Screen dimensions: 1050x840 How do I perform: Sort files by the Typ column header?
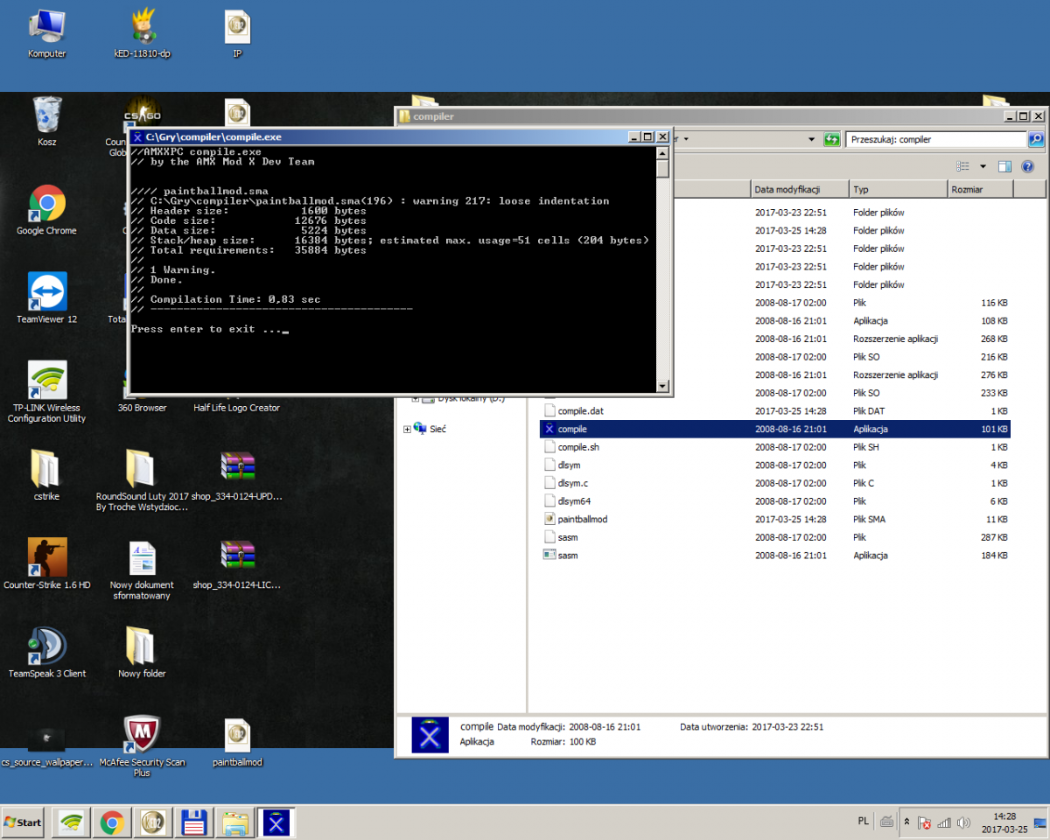(897, 189)
